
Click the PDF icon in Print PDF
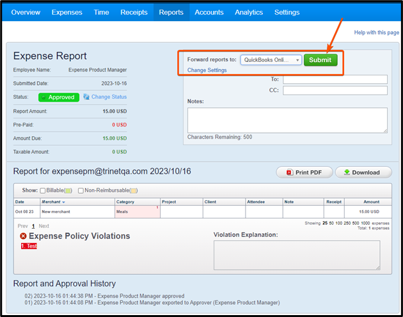coord(290,173)
